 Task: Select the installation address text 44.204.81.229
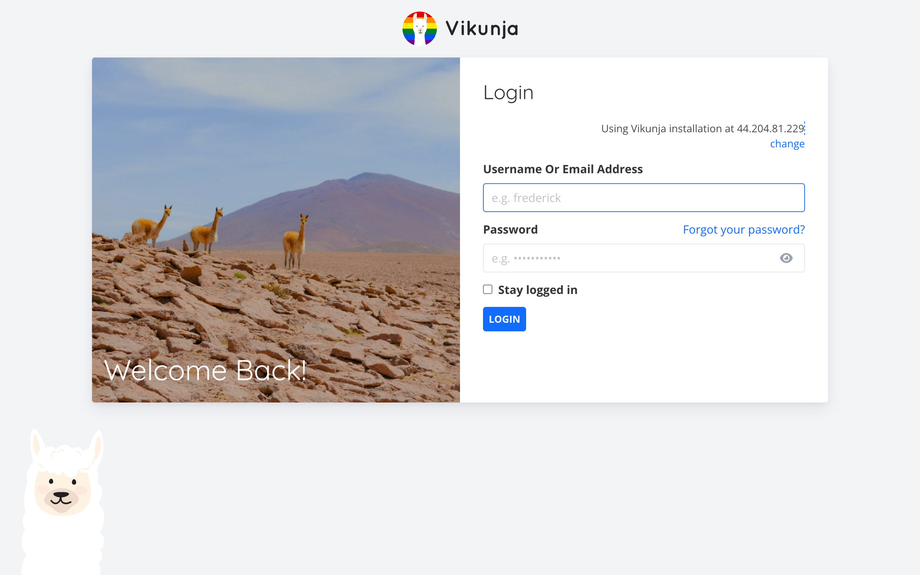(x=770, y=129)
